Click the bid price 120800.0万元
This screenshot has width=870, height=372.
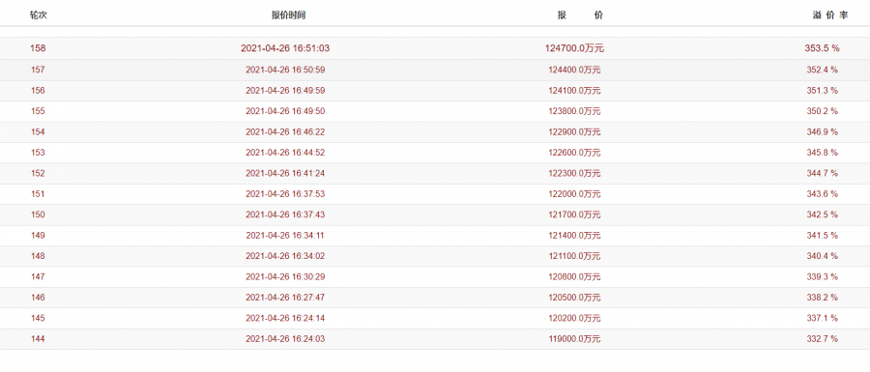pos(575,276)
